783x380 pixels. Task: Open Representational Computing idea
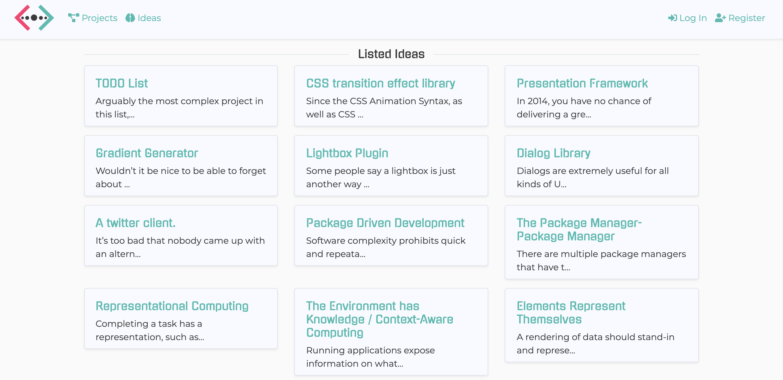click(172, 306)
